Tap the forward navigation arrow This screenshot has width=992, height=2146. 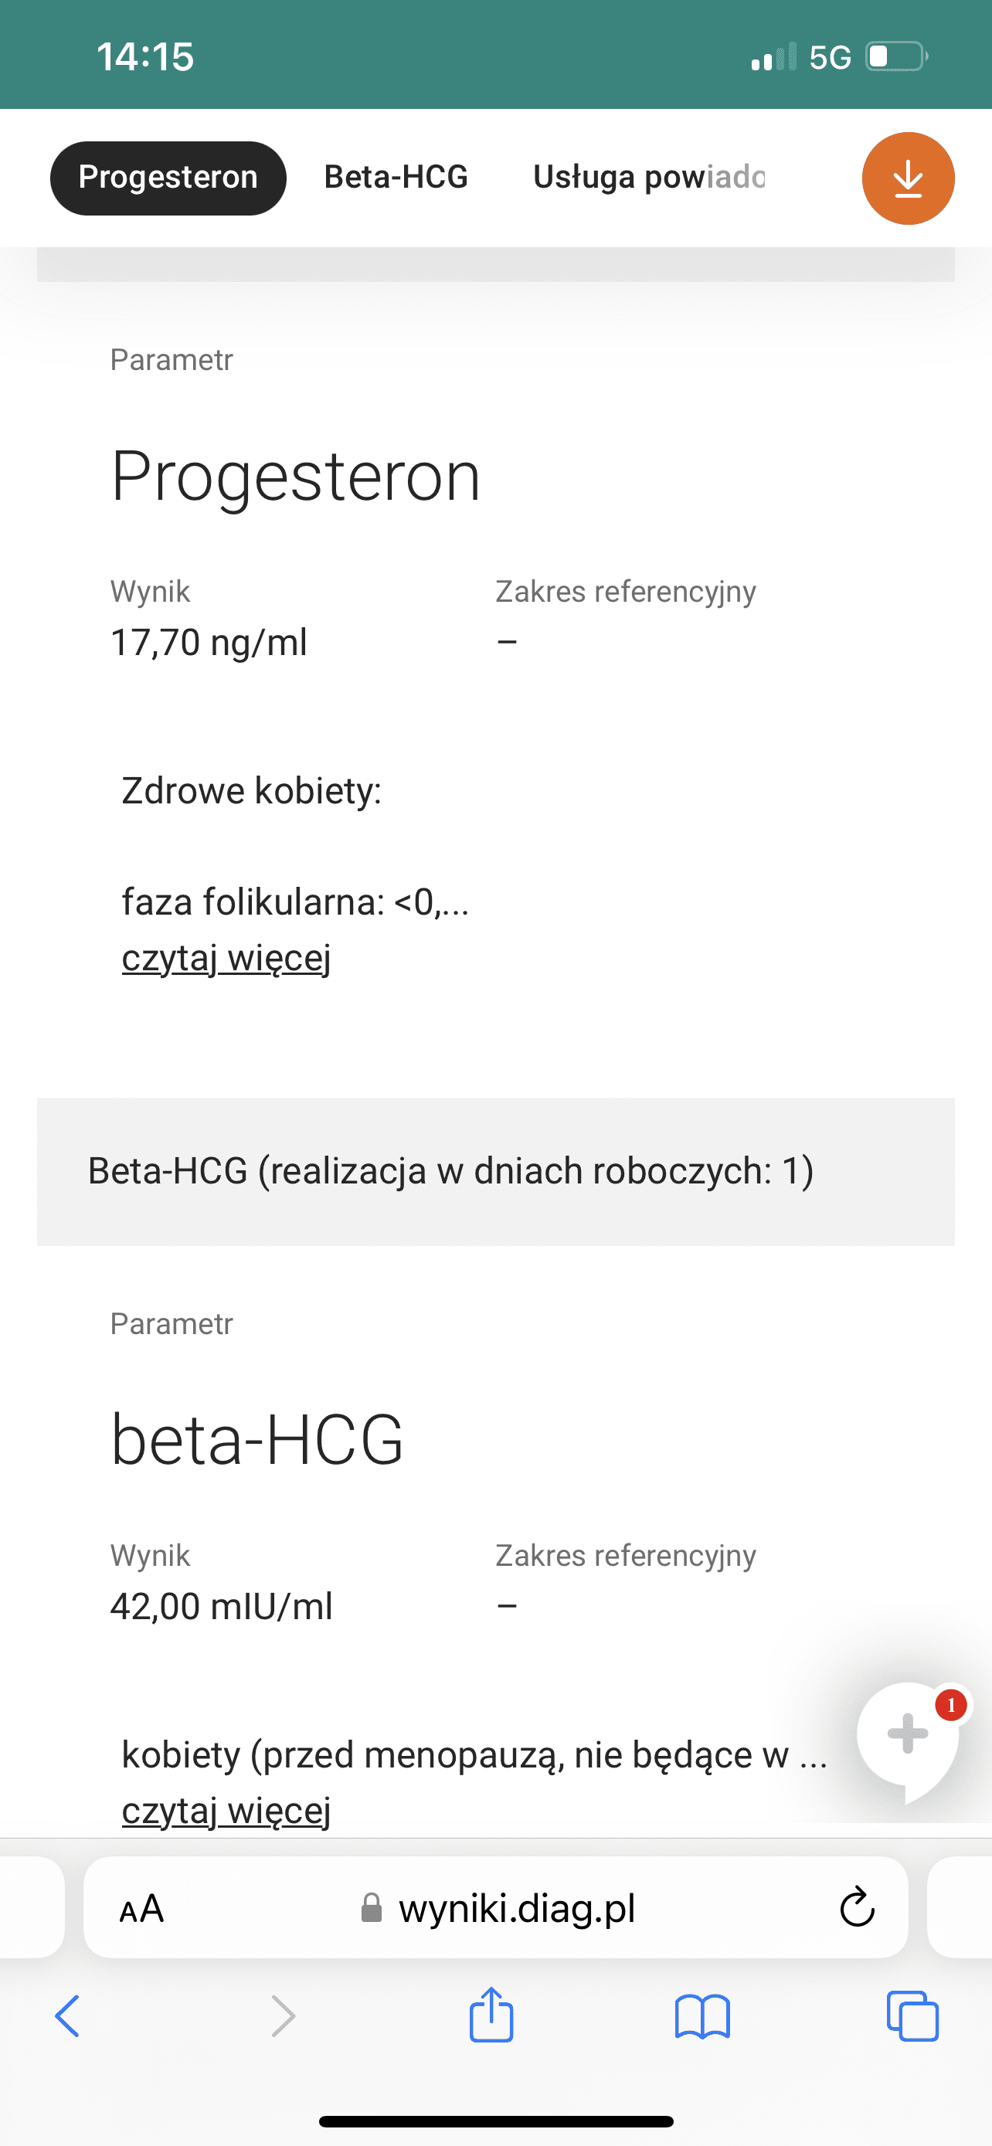(x=284, y=2016)
